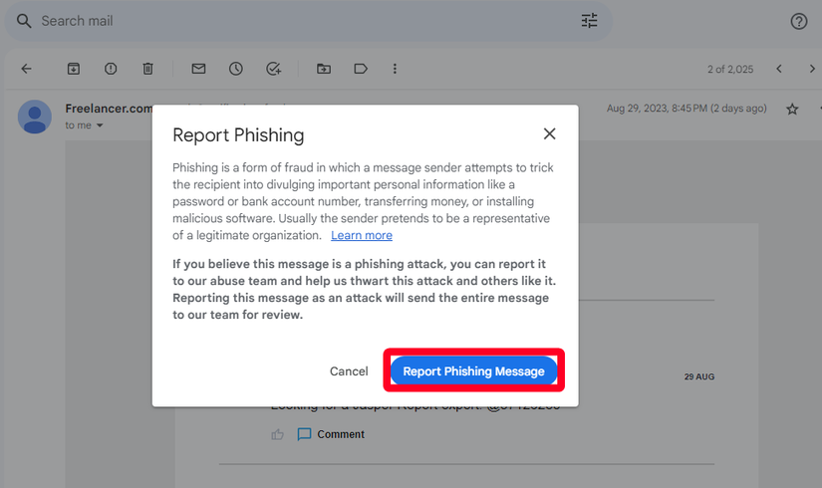Screen dimensions: 822x488
Task: Open the Learn more link
Action: tap(362, 235)
